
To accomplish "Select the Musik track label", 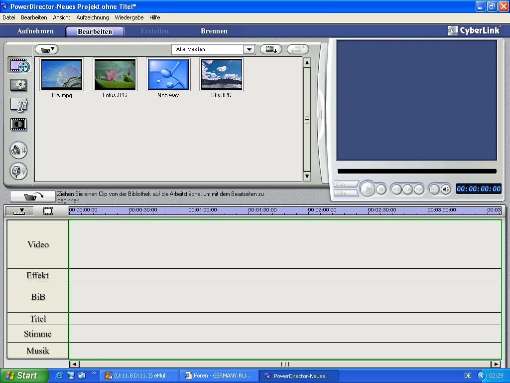I will coord(38,351).
